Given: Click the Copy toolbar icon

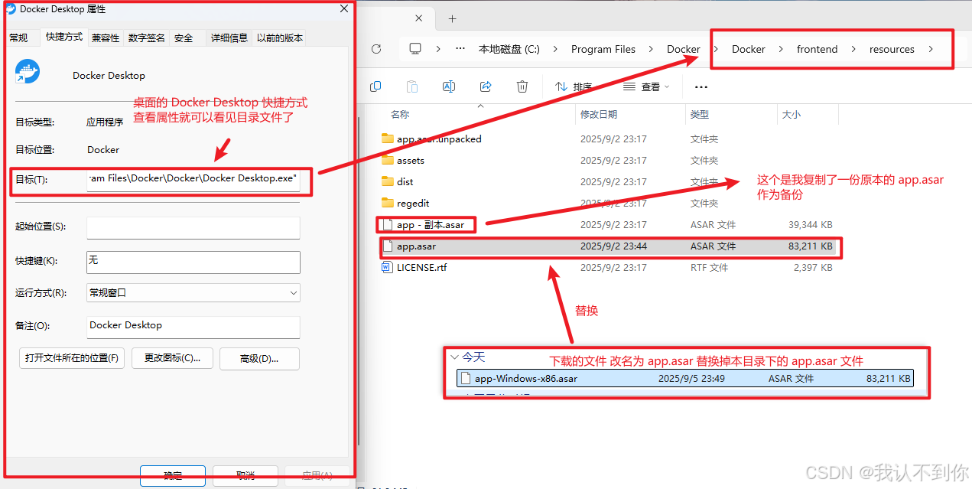Looking at the screenshot, I should (375, 86).
